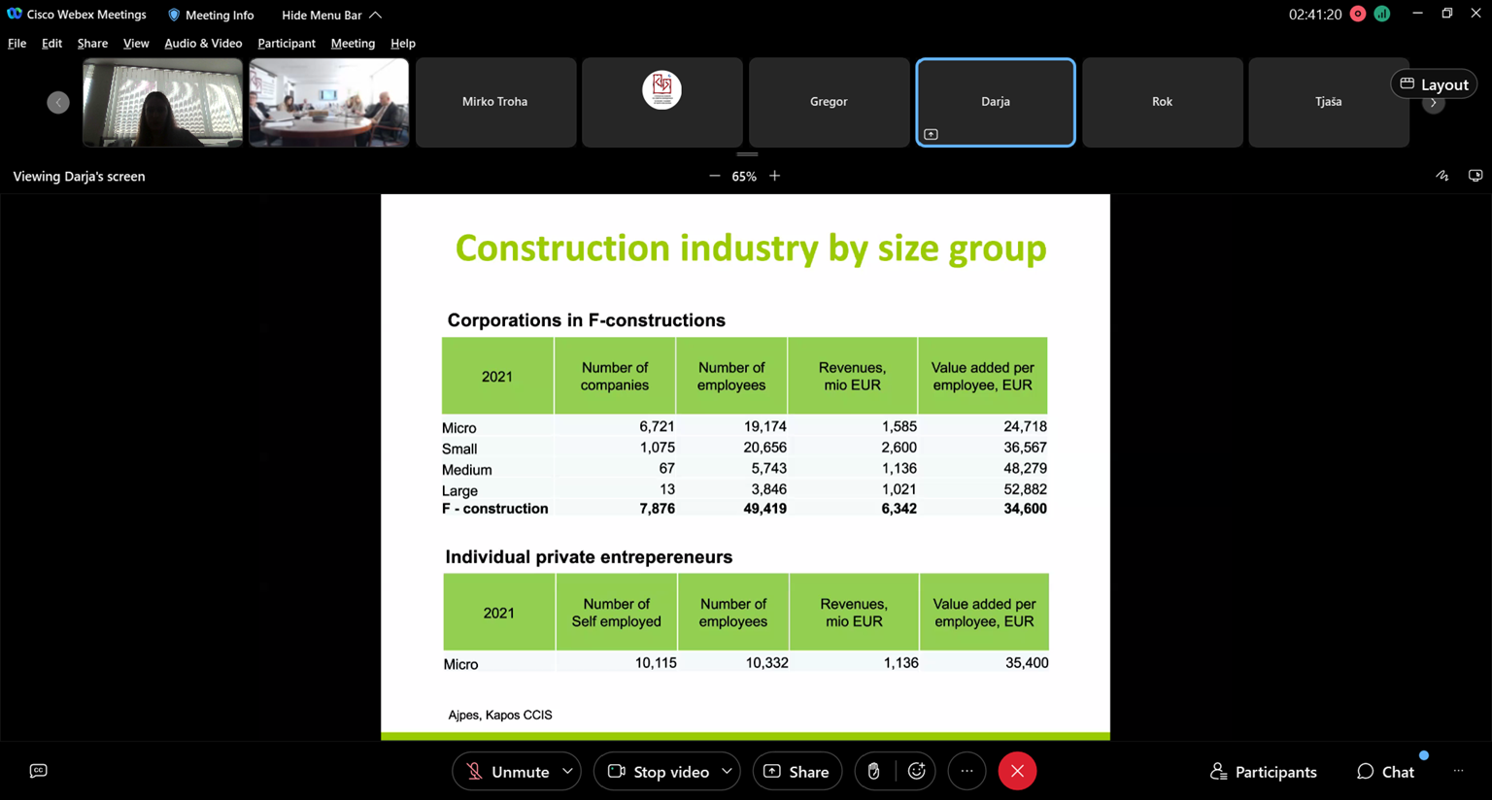Select the participant tile with logo avatar
The image size is (1492, 800).
662,102
